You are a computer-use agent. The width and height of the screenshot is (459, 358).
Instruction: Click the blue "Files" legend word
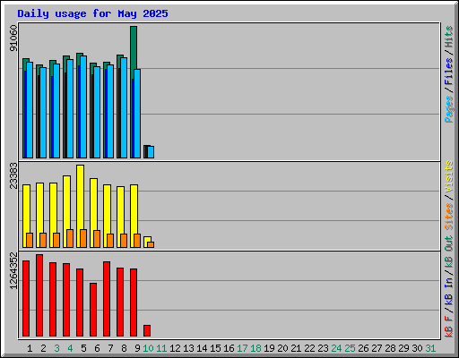tap(449, 72)
